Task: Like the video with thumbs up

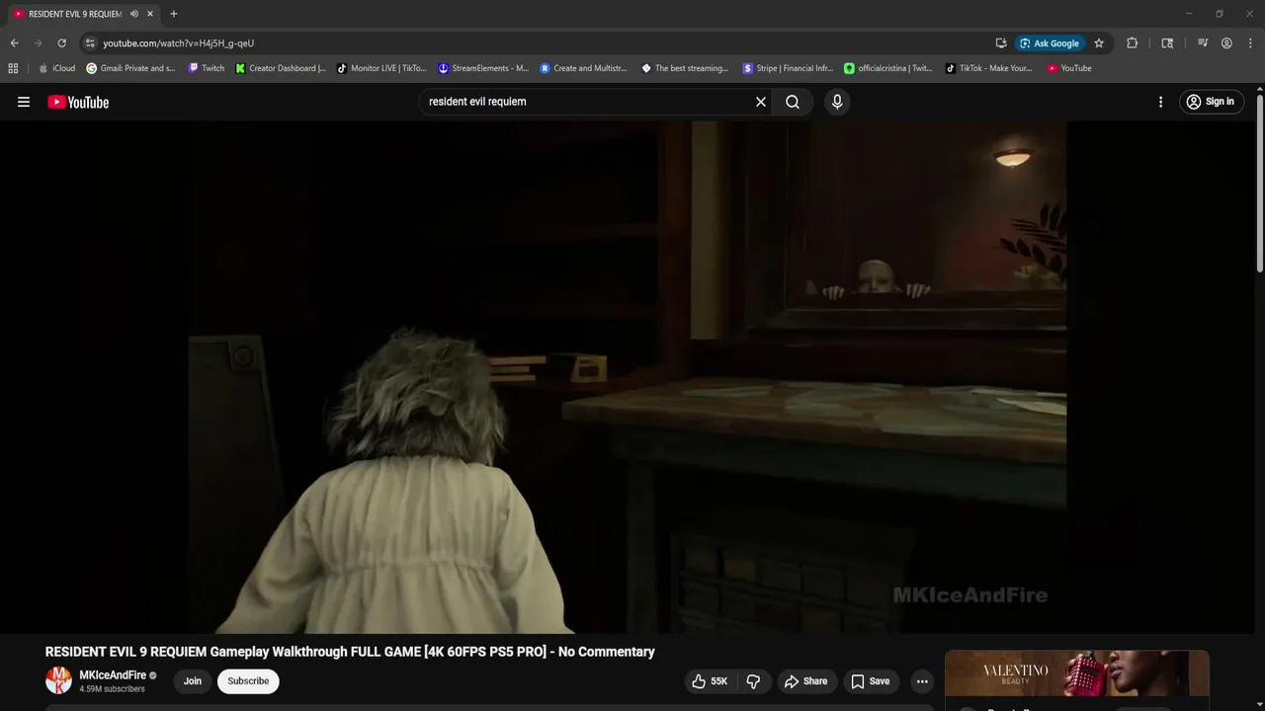Action: (710, 681)
